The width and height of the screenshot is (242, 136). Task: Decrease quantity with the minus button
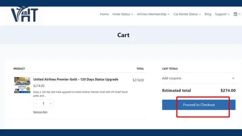click(x=36, y=104)
